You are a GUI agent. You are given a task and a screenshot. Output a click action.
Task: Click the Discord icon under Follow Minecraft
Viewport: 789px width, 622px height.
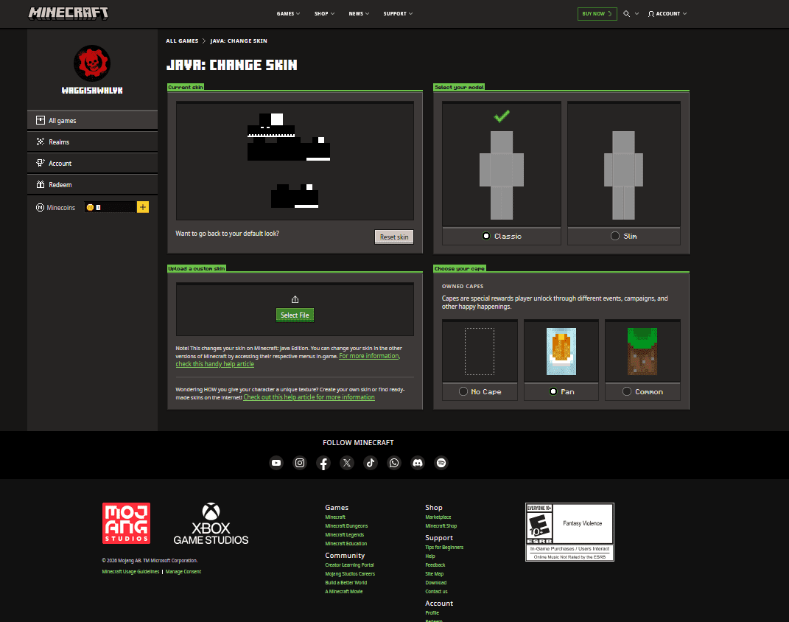click(418, 463)
